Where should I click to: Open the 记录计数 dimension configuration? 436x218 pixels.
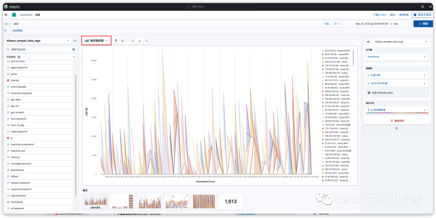[376, 75]
